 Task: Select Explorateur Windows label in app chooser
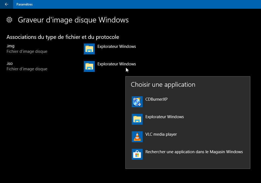coord(165,117)
